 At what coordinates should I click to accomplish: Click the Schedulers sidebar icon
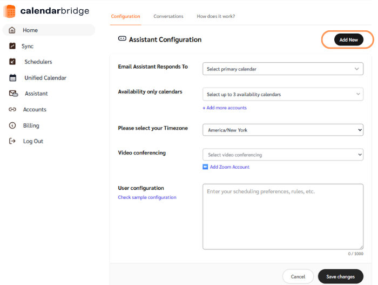[x=12, y=62]
